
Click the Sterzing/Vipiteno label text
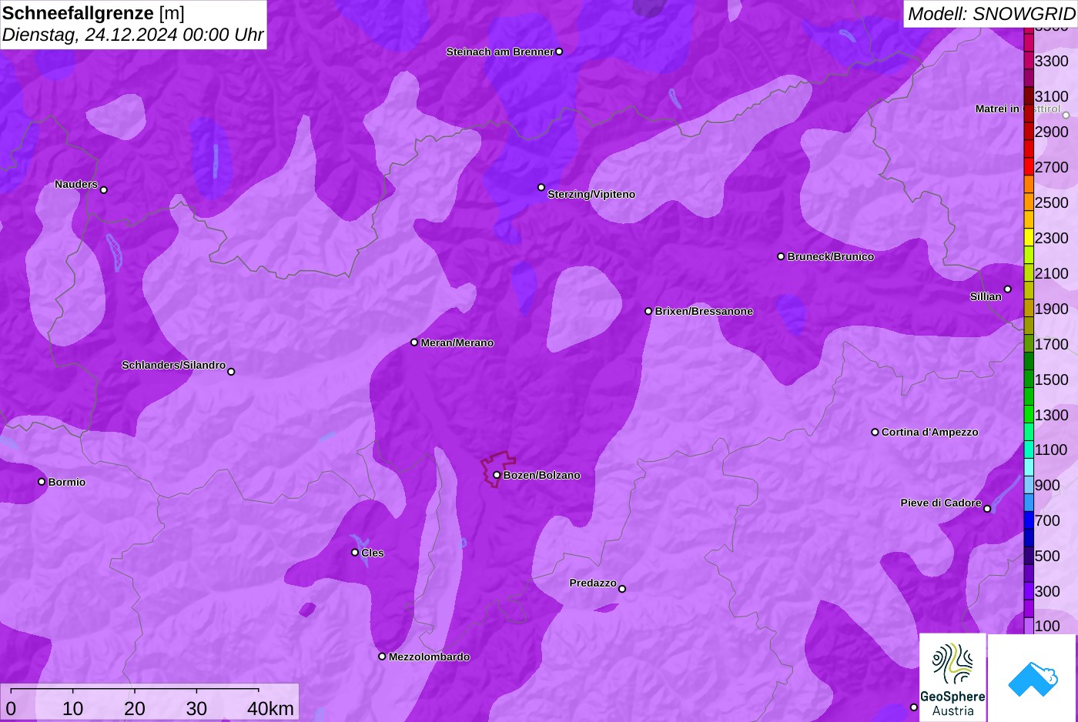(591, 194)
